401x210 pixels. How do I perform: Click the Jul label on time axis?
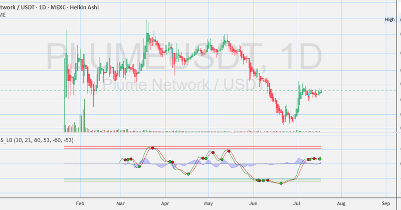pyautogui.click(x=297, y=203)
